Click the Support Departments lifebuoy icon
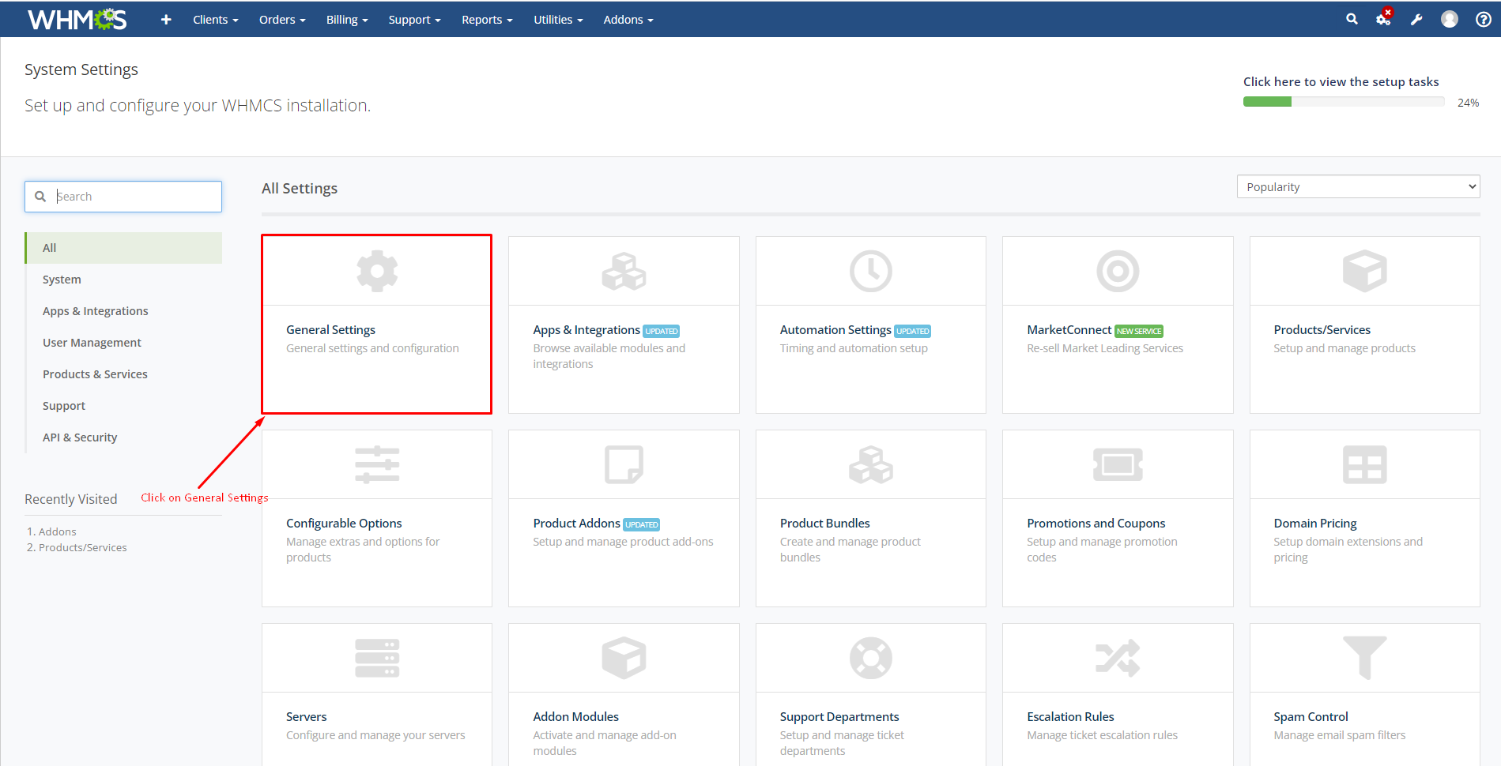Screen dimensions: 1501x766 870,658
